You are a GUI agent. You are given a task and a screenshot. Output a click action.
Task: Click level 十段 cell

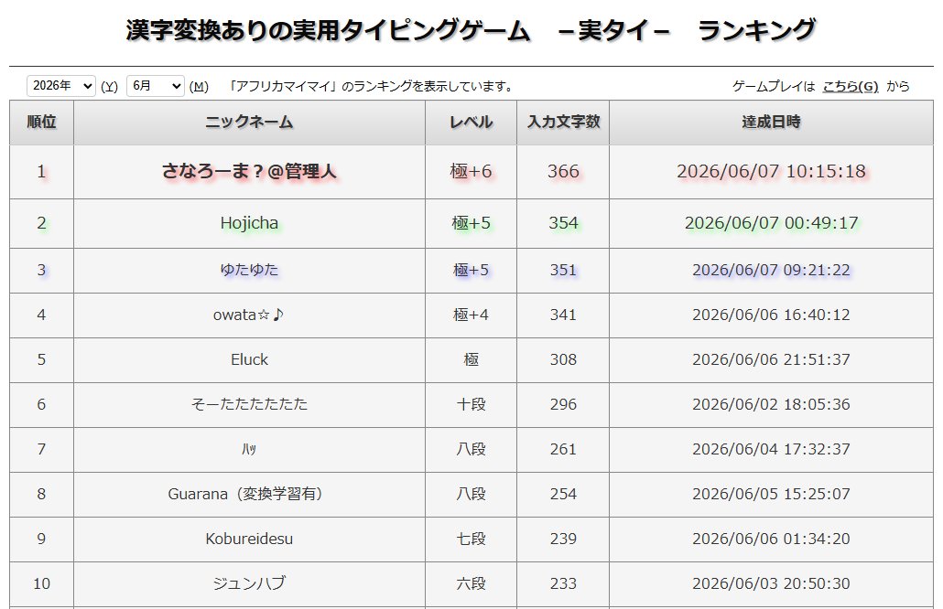pyautogui.click(x=471, y=404)
